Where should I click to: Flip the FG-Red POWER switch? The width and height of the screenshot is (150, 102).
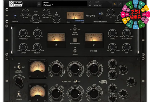click(75, 51)
